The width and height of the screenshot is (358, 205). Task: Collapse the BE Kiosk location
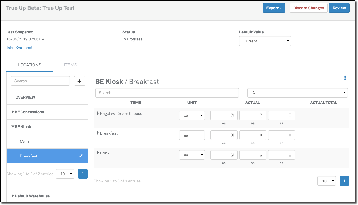click(13, 127)
